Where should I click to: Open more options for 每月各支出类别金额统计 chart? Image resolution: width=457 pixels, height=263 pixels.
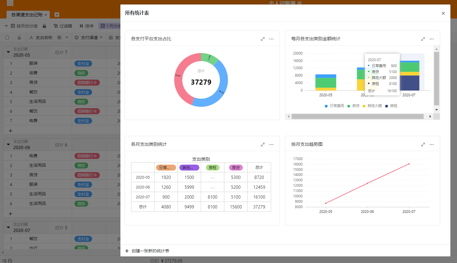pyautogui.click(x=432, y=39)
